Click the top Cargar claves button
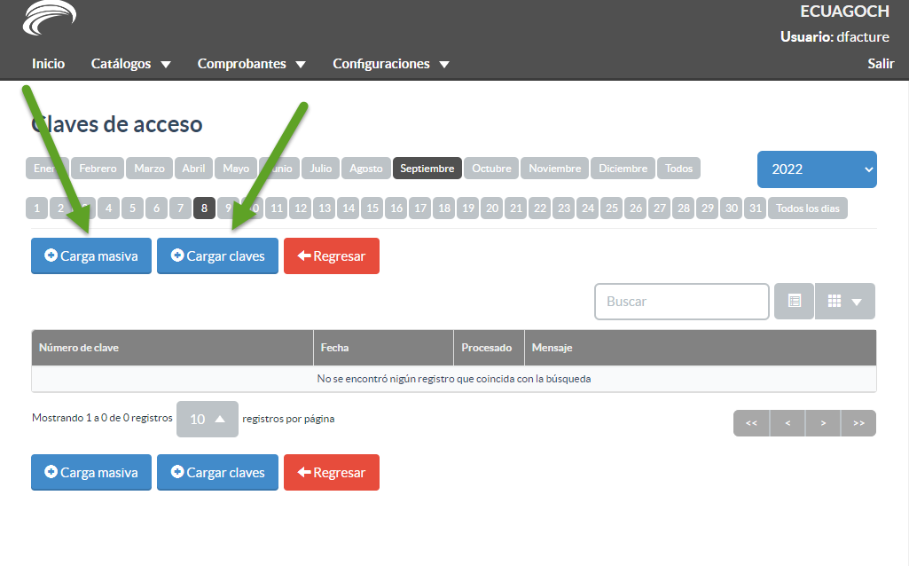Screen dimensions: 909x566 [217, 256]
